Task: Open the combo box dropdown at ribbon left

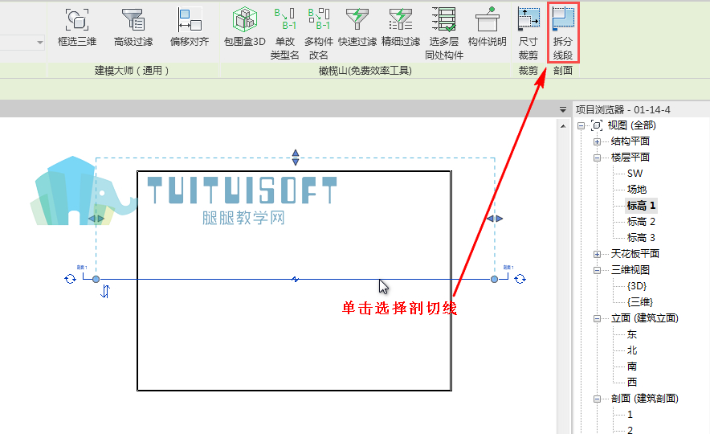Action: click(x=40, y=43)
